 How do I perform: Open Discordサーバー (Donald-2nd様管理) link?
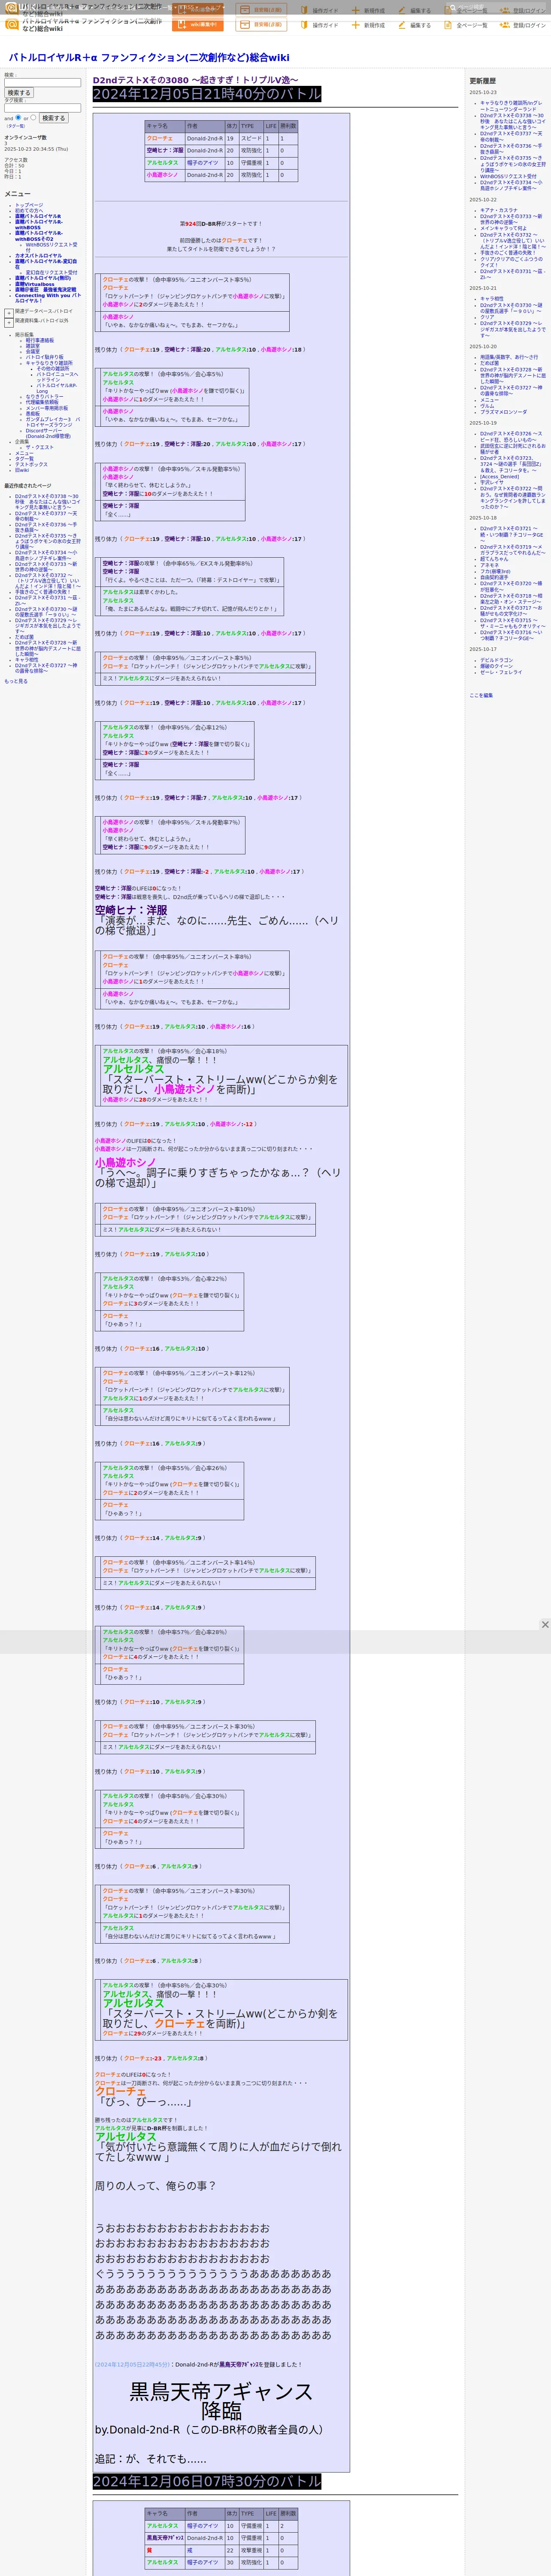point(48,433)
